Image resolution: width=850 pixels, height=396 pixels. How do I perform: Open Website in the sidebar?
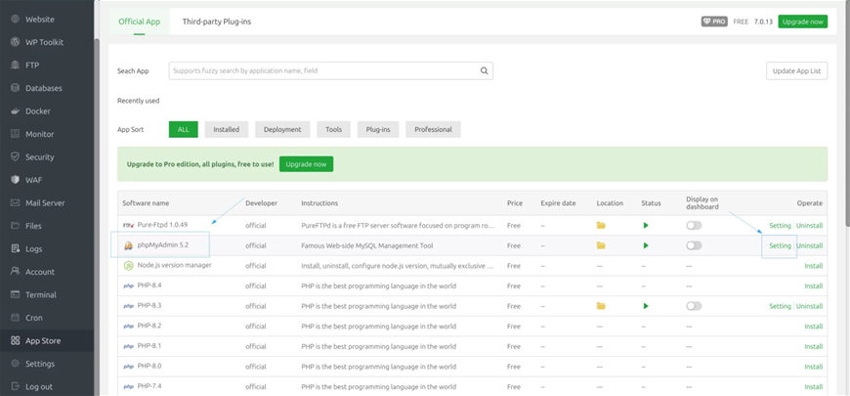[x=40, y=19]
